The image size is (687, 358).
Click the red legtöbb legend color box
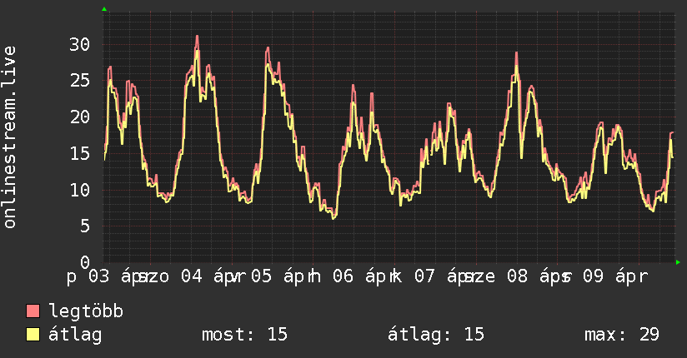click(x=33, y=311)
